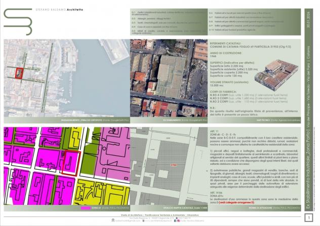Image resolution: width=320 pixels, height=226 pixels.
Task: Click the red outlined lot on zoning map
Action: 71,163
